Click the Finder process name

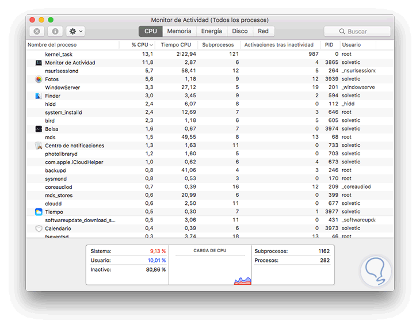(x=53, y=96)
